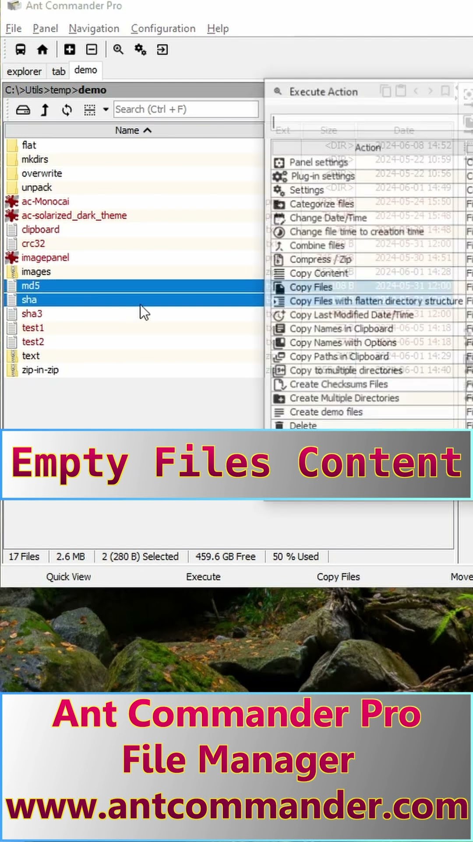Image resolution: width=473 pixels, height=842 pixels.
Task: Select the crc32 file
Action: pyautogui.click(x=134, y=243)
